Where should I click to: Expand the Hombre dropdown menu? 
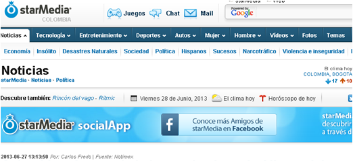(247, 36)
